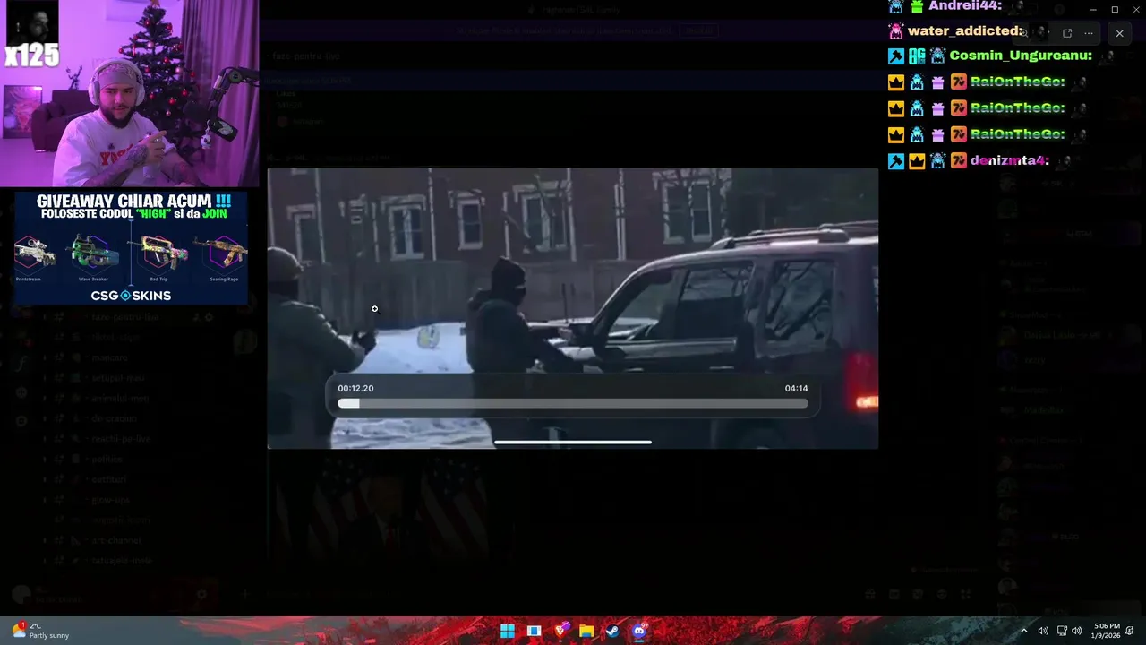Seek along the video progress bar
Screen dimensions: 1146x645
[573, 404]
